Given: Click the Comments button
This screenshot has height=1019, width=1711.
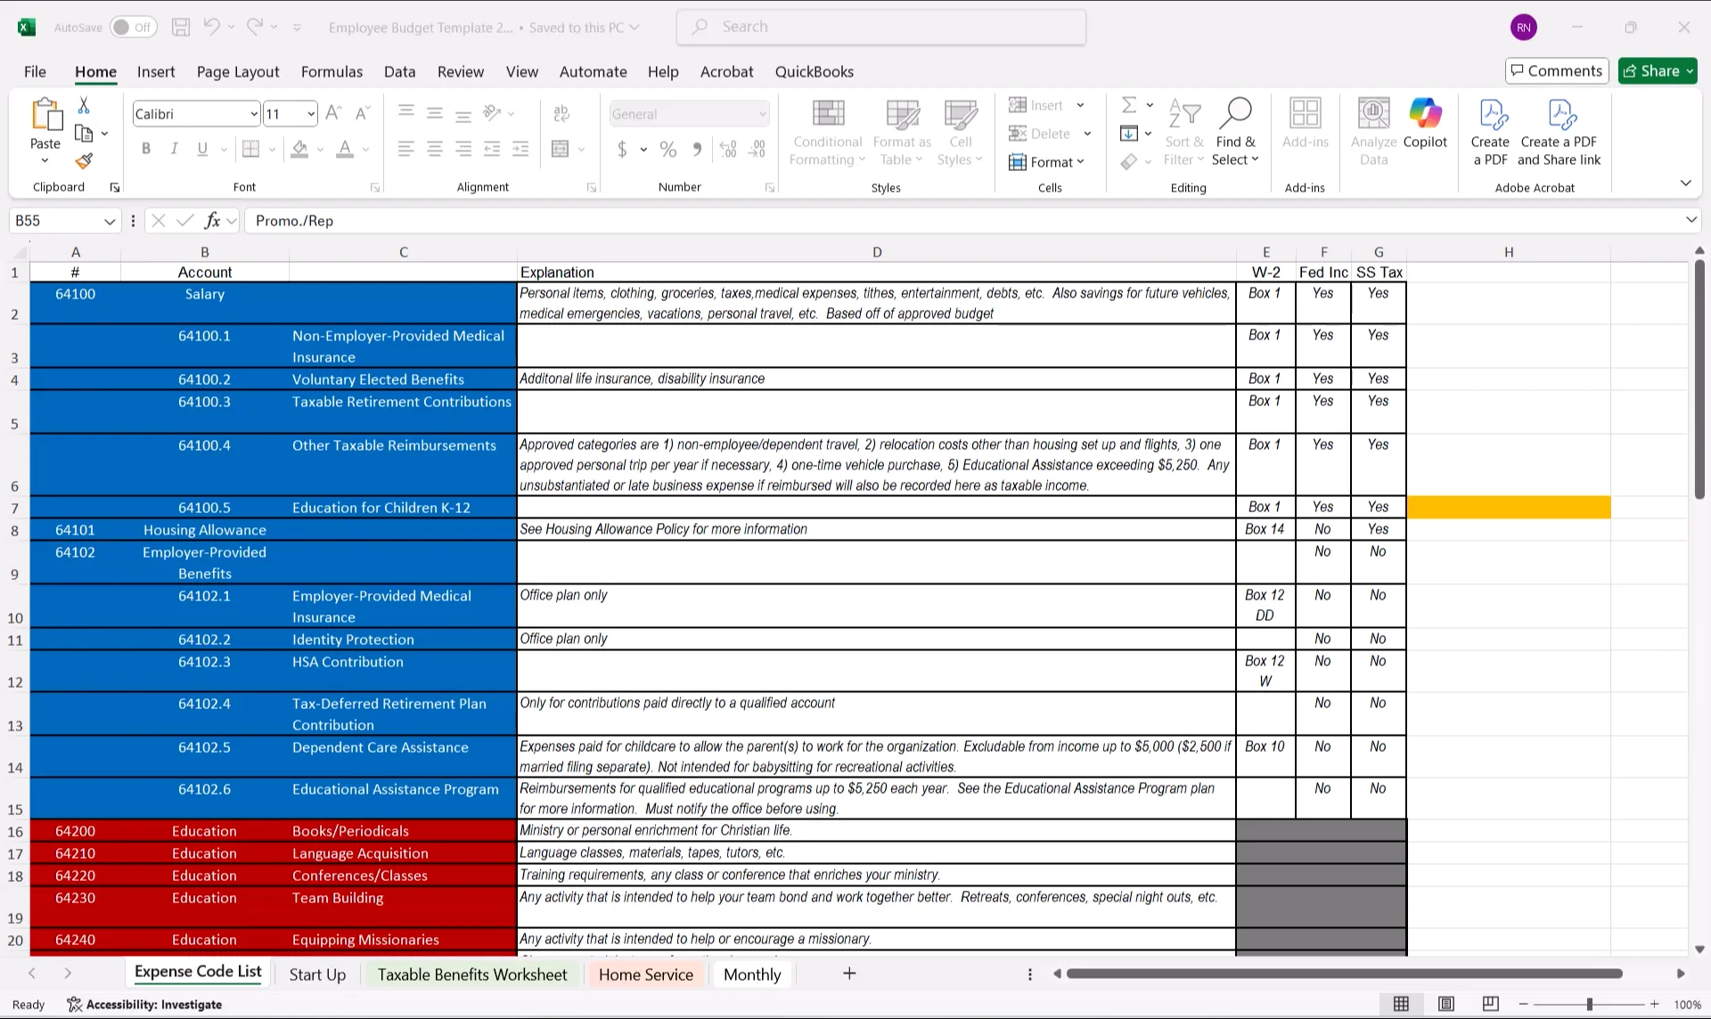Looking at the screenshot, I should [x=1556, y=70].
